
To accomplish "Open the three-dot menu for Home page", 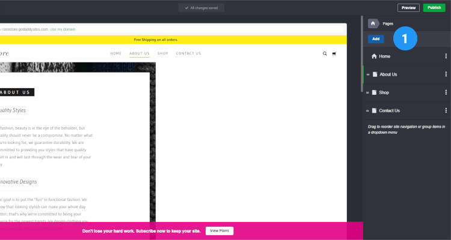I will tap(446, 56).
